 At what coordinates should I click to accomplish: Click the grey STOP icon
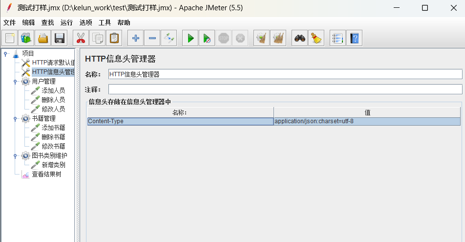point(224,38)
